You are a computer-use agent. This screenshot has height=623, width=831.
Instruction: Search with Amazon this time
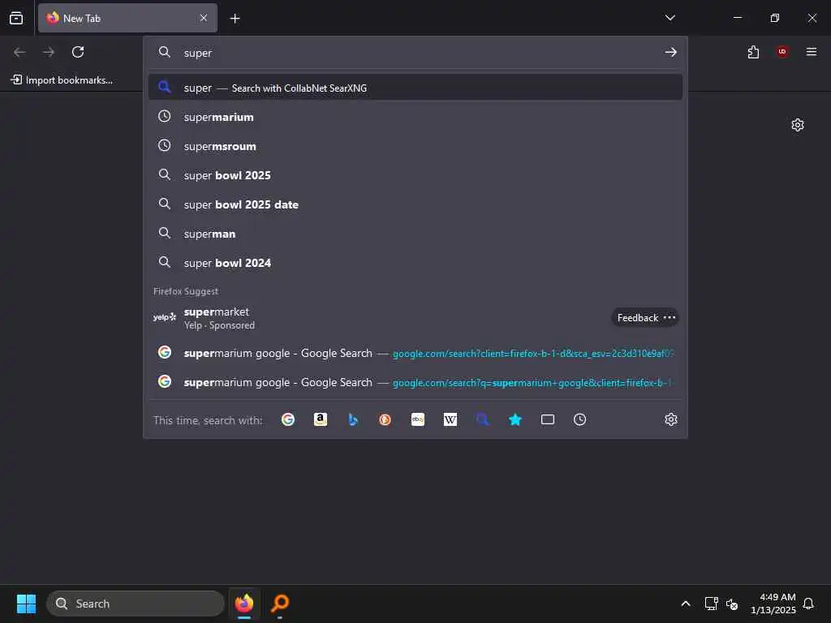[x=320, y=419]
